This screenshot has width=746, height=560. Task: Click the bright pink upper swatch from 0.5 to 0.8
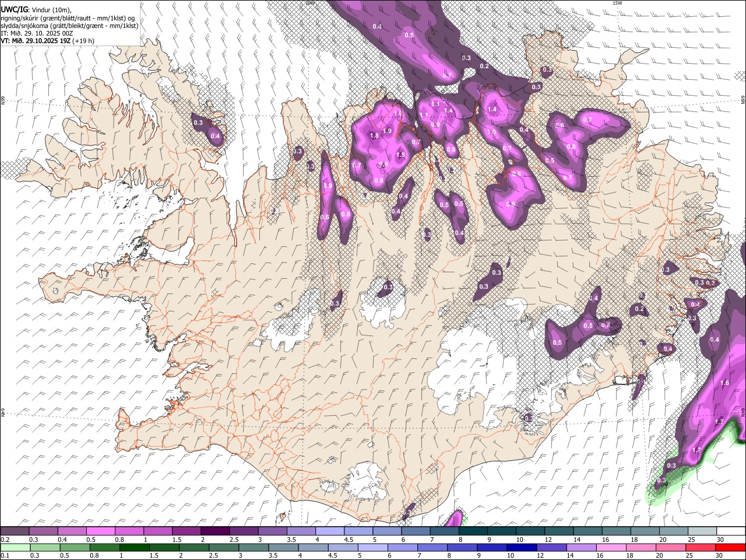click(101, 531)
